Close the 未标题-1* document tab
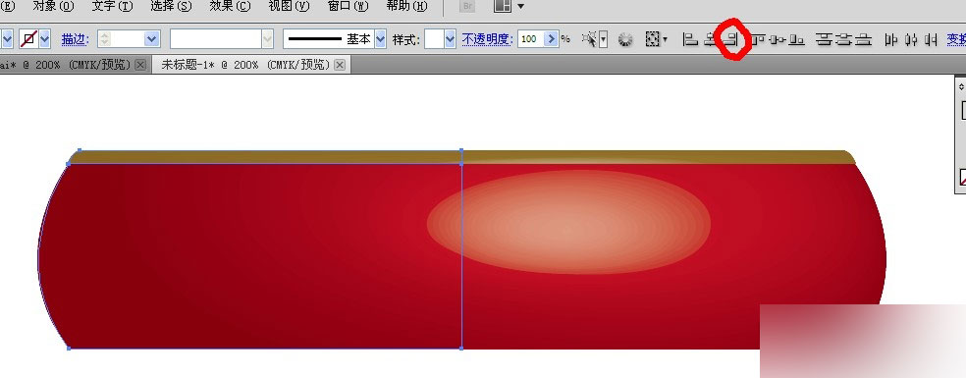966x378 pixels. 340,65
